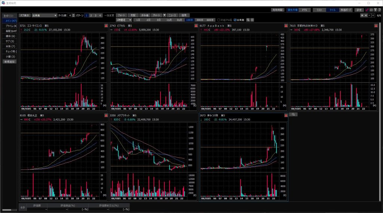Jump to the first page with the rewind icon

click(362, 15)
